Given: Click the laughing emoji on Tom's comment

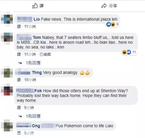Looking at the screenshot, I should point(124,52).
